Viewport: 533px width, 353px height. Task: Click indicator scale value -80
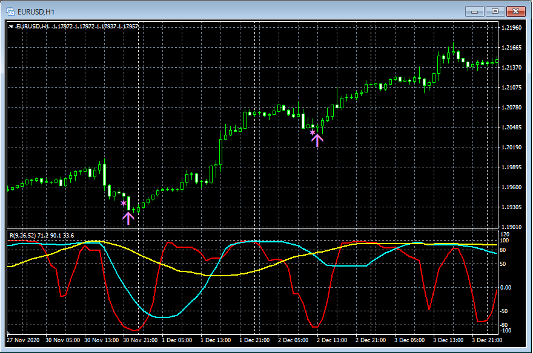pyautogui.click(x=505, y=325)
